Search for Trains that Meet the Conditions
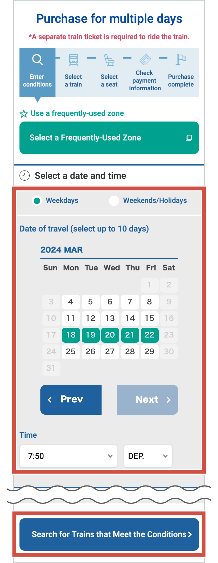This screenshot has width=218, height=563. pyautogui.click(x=109, y=534)
